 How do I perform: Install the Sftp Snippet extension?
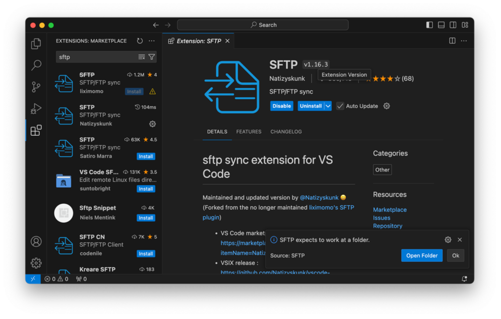tap(146, 218)
